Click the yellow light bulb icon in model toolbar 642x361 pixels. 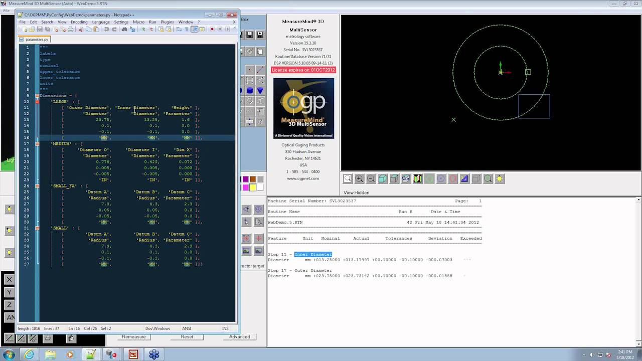(500, 178)
